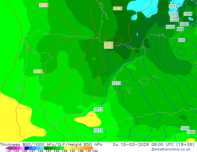
Task: Select the dark green 131 legend swatch
Action: [46, 148]
